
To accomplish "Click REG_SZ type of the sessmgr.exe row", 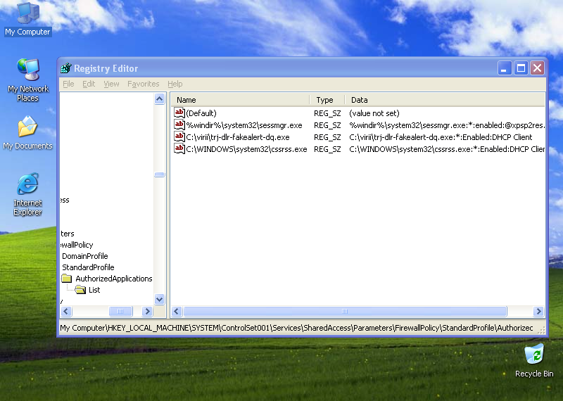I will click(327, 125).
